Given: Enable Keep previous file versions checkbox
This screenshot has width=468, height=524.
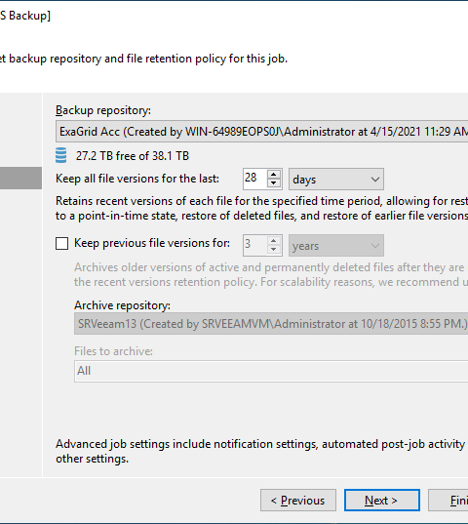Looking at the screenshot, I should point(61,243).
